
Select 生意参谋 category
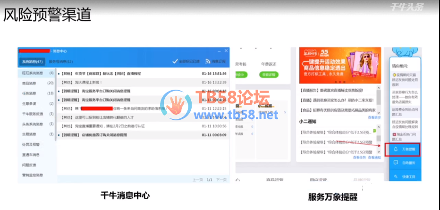tap(37, 104)
